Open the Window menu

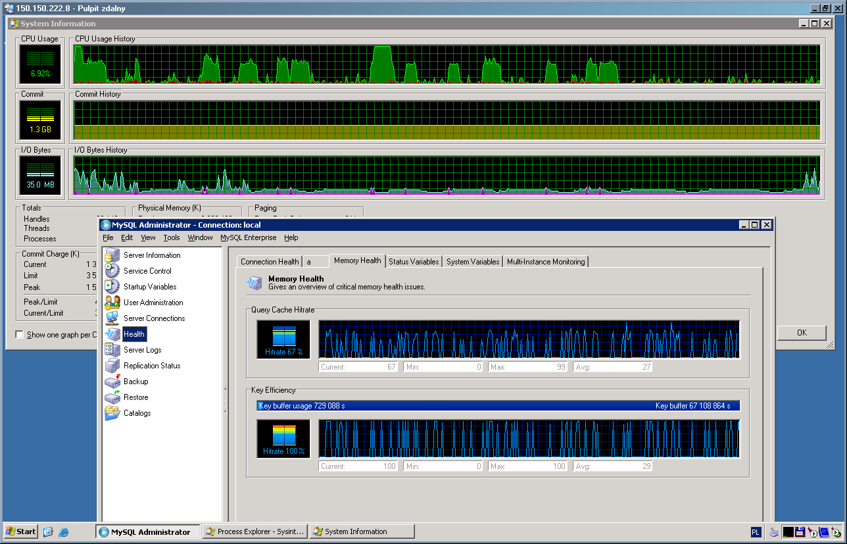click(x=200, y=237)
